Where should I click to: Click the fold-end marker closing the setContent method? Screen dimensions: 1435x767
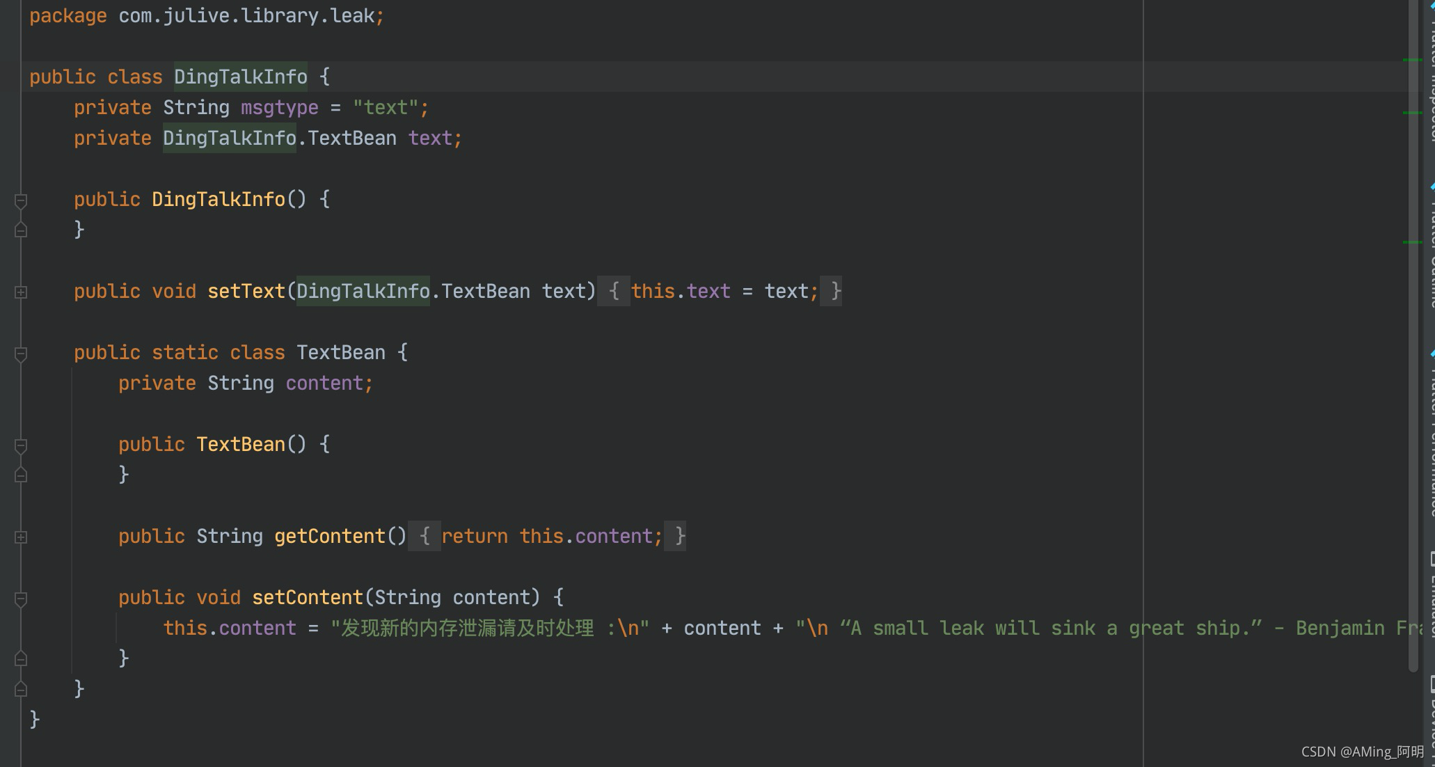coord(21,658)
